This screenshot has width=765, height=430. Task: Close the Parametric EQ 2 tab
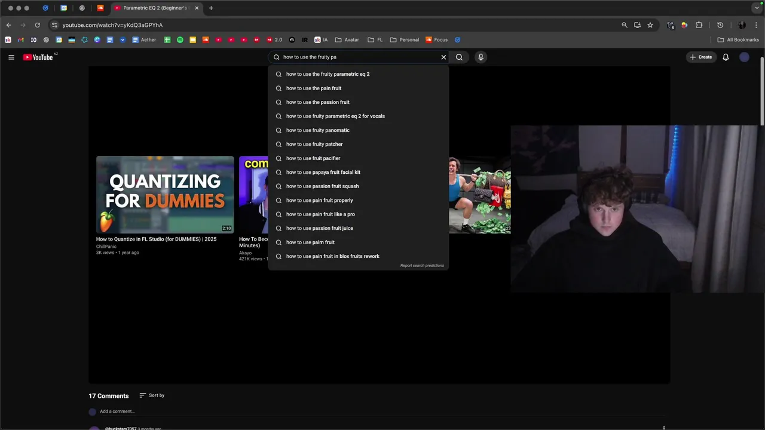pyautogui.click(x=197, y=8)
